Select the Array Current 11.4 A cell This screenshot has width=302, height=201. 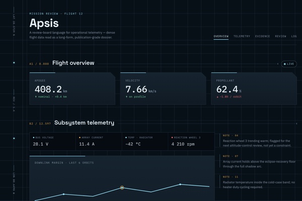tap(99, 141)
